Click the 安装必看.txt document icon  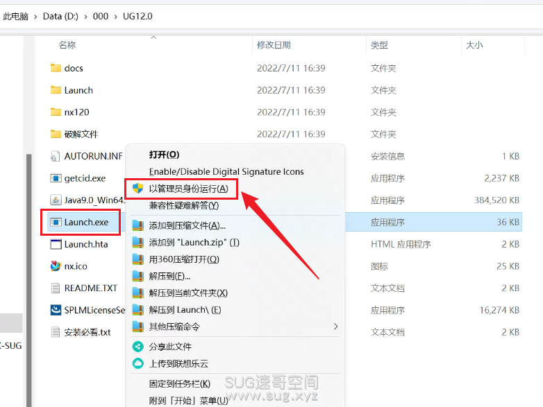pyautogui.click(x=56, y=332)
